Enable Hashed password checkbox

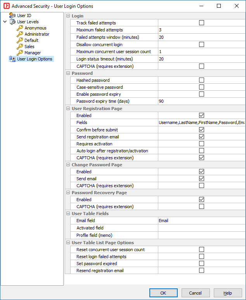click(201, 80)
